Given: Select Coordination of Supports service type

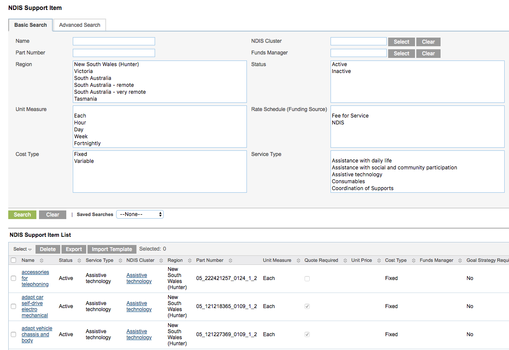Looking at the screenshot, I should (363, 188).
